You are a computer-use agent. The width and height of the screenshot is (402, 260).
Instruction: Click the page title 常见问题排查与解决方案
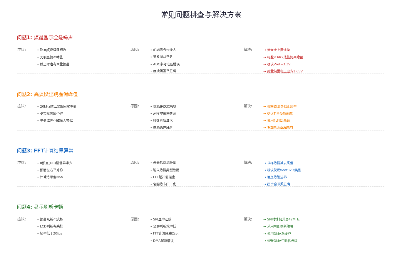tap(201, 15)
